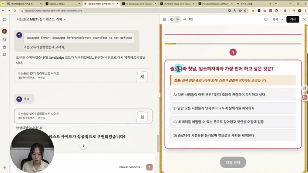Open the 나는솔로 27기 심리테스트 사이트 version 2 card
This screenshot has height=173, width=308.
pyautogui.click(x=83, y=76)
